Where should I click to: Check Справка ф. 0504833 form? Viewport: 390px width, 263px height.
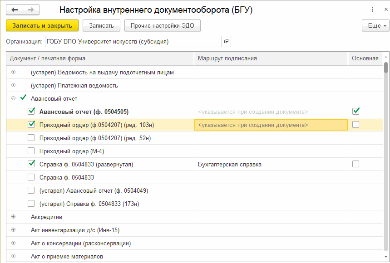[x=31, y=177]
